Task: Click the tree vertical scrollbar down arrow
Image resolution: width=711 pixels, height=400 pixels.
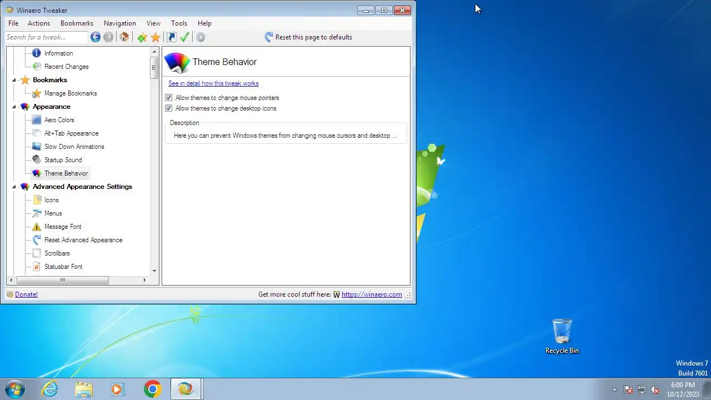Action: 154,271
